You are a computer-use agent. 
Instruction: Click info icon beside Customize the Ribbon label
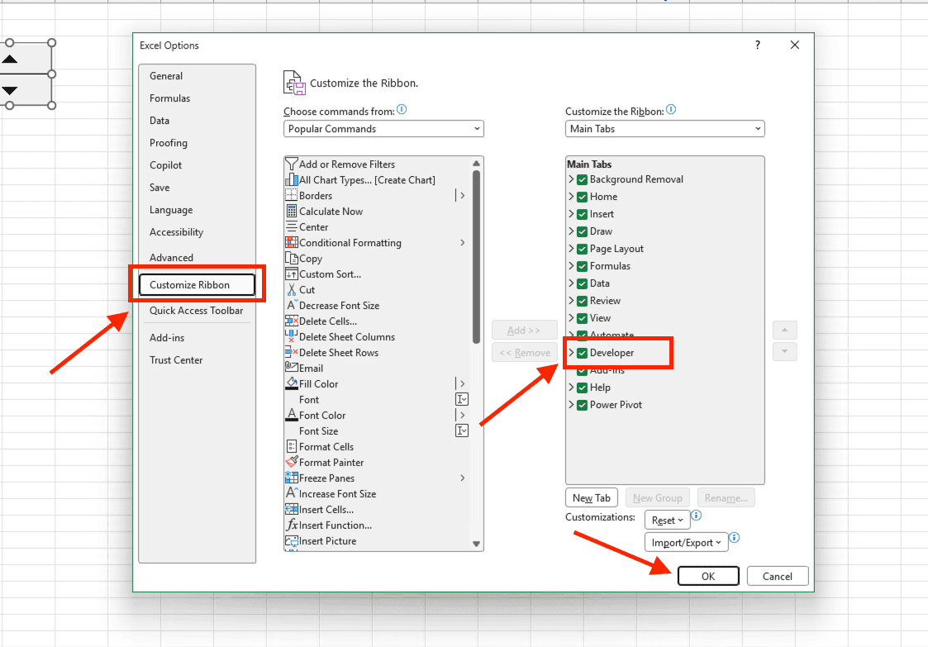671,110
